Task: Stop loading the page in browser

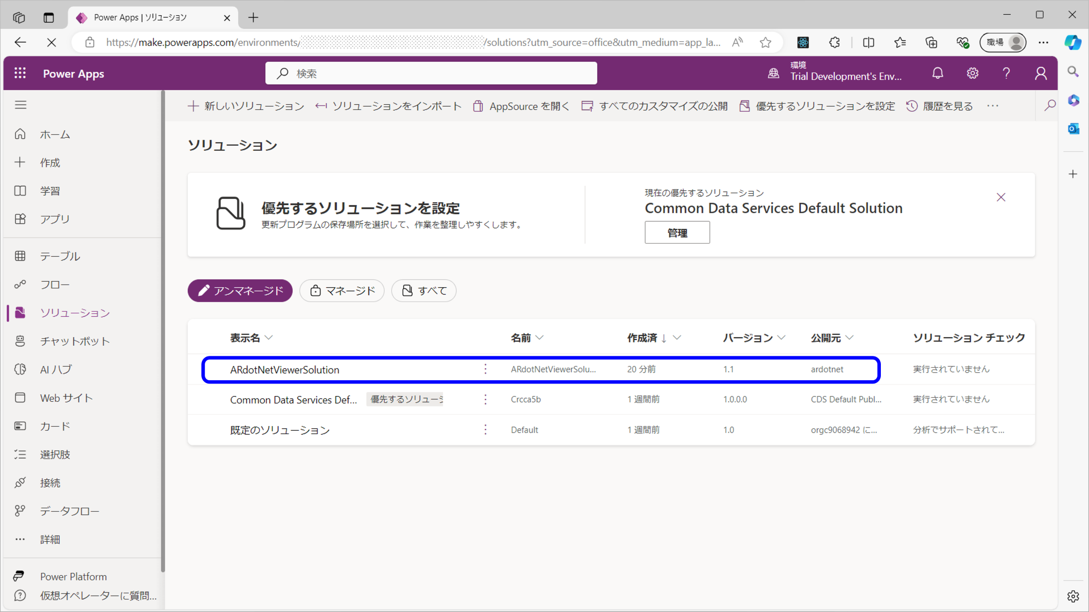Action: point(51,42)
